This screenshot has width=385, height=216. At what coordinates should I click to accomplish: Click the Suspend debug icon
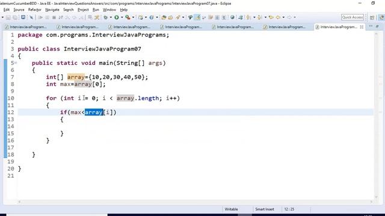click(47, 17)
